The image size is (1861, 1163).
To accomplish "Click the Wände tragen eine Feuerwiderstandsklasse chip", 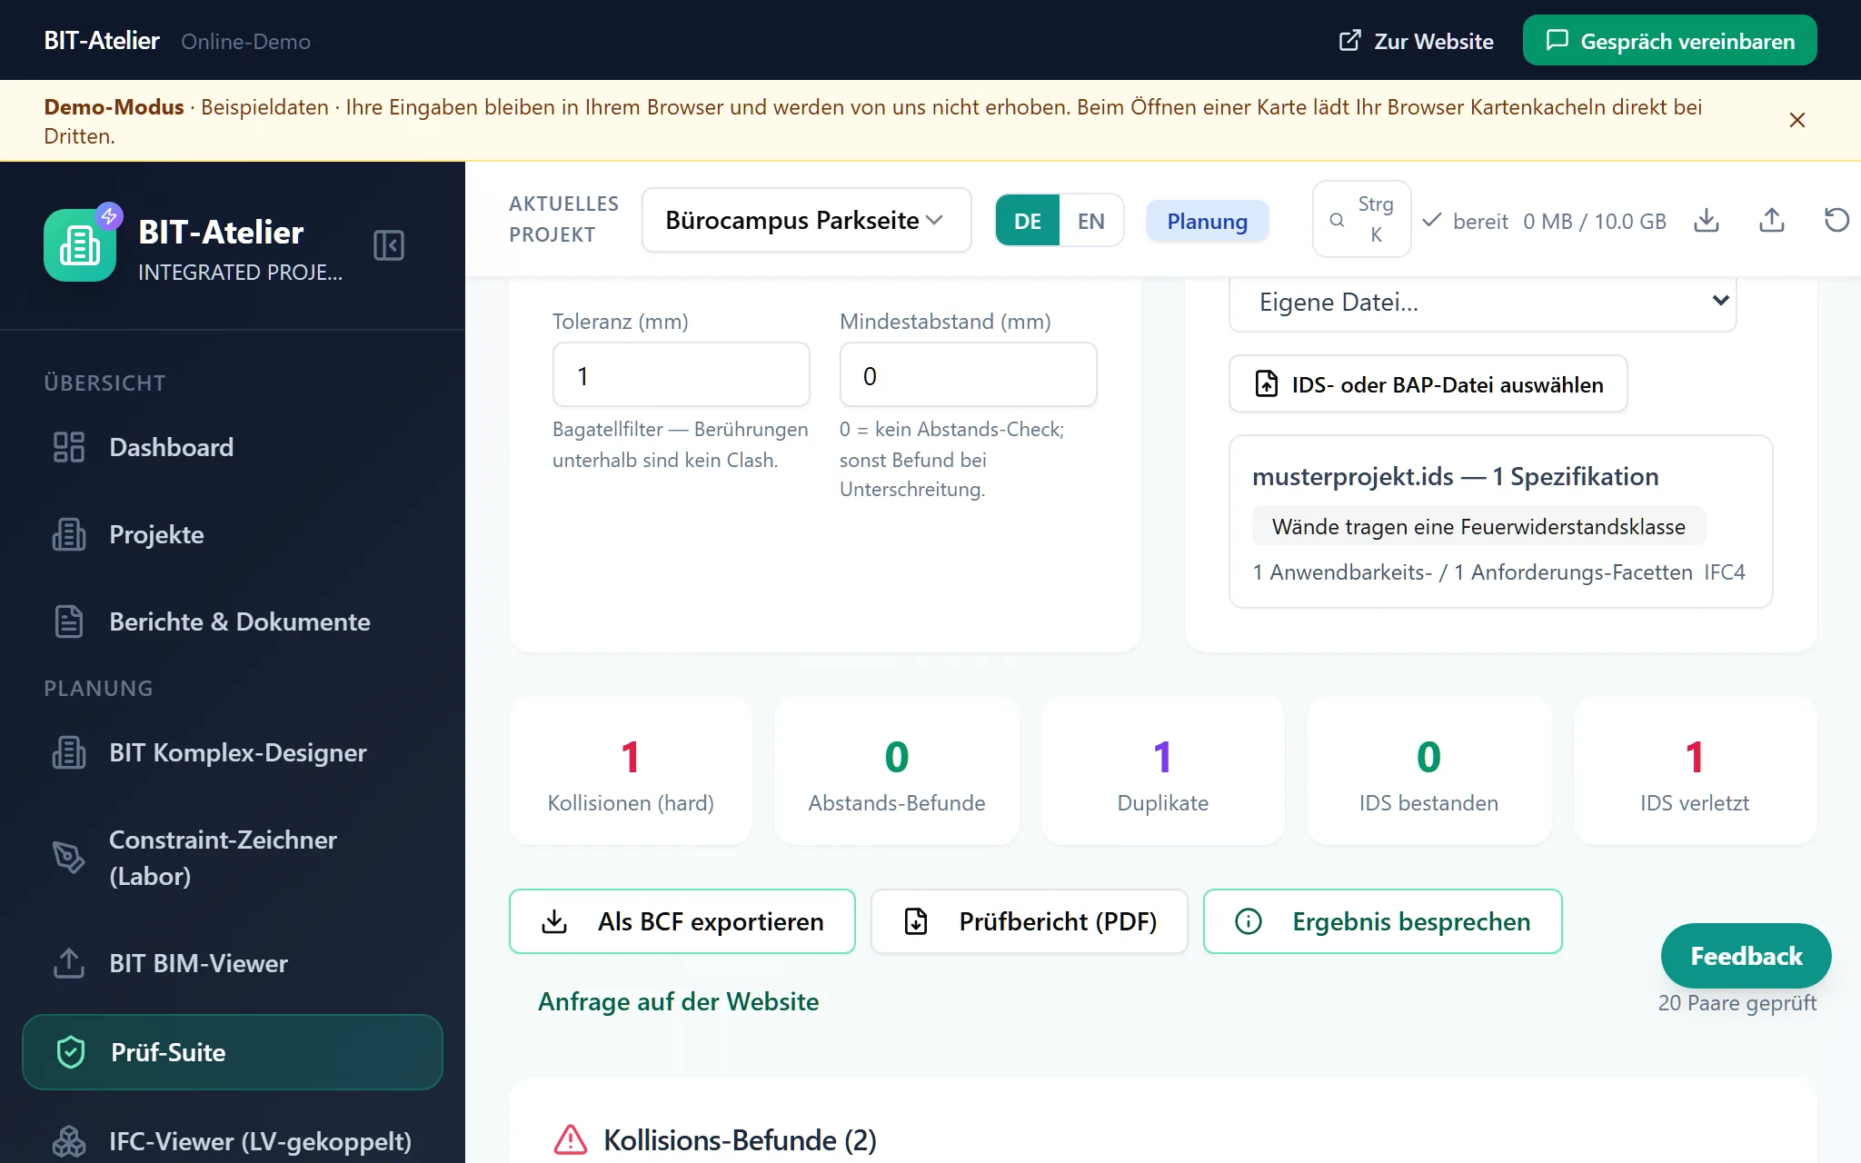I will coord(1478,526).
